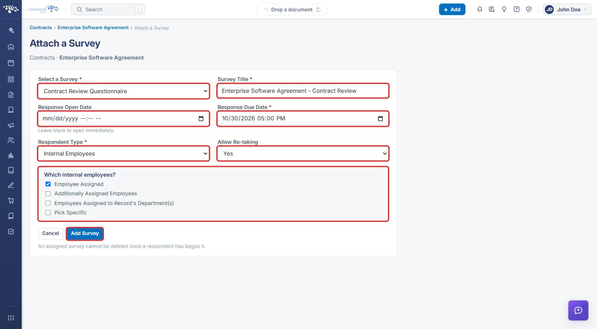Click the CobbleStone Software wordmark logo
The height and width of the screenshot is (329, 597).
point(43,9)
